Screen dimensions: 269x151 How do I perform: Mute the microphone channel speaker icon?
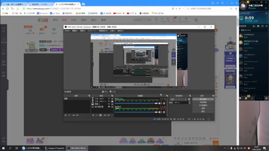click(160, 103)
